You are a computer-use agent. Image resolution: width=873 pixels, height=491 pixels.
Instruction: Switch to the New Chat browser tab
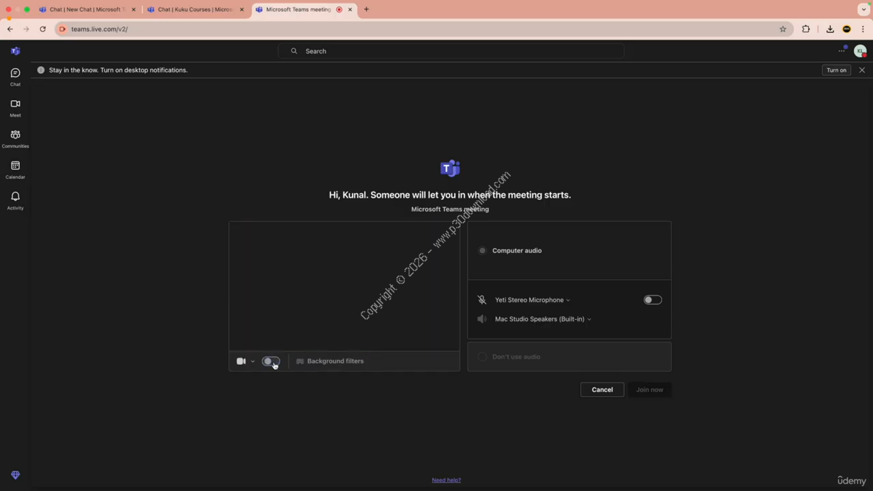pyautogui.click(x=85, y=10)
